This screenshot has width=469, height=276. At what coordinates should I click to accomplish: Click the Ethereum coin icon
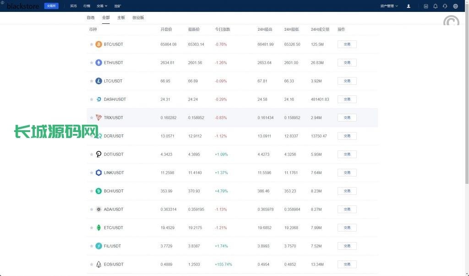(98, 63)
